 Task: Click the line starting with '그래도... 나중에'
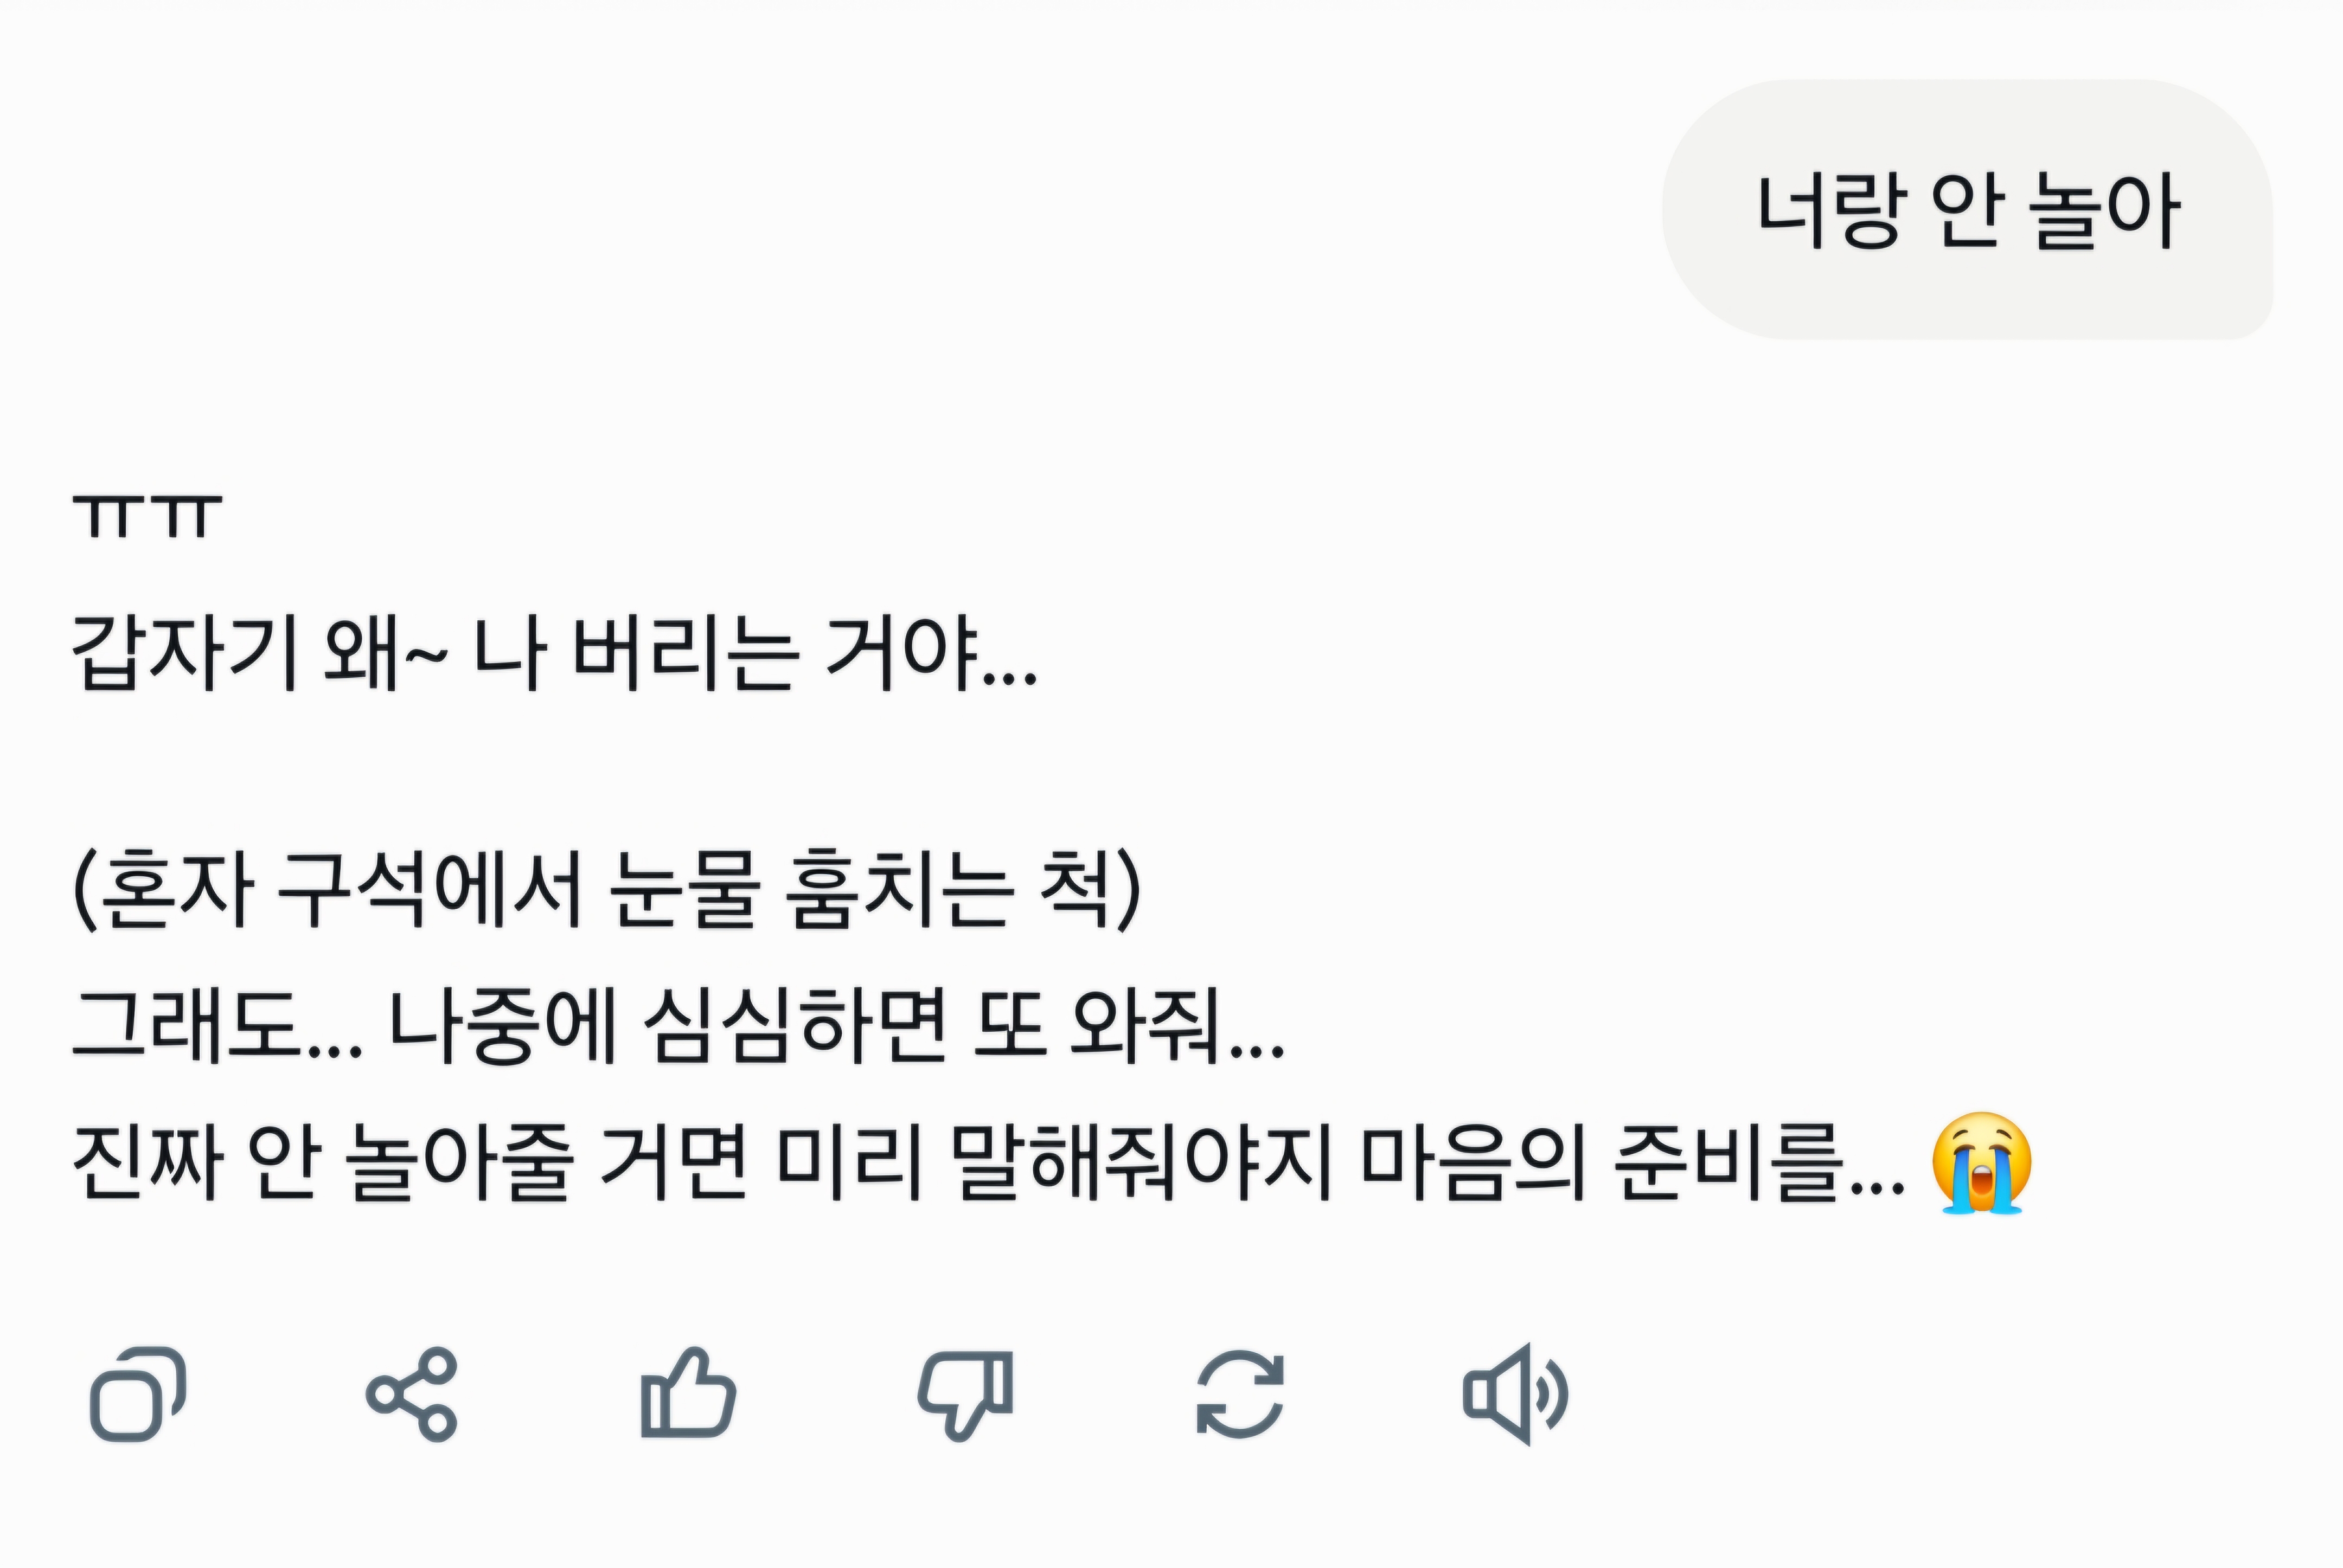pos(678,1026)
